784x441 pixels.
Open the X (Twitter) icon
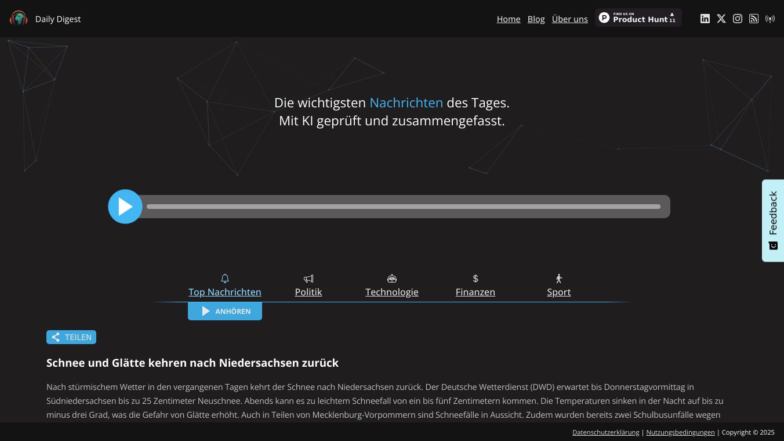tap(721, 19)
